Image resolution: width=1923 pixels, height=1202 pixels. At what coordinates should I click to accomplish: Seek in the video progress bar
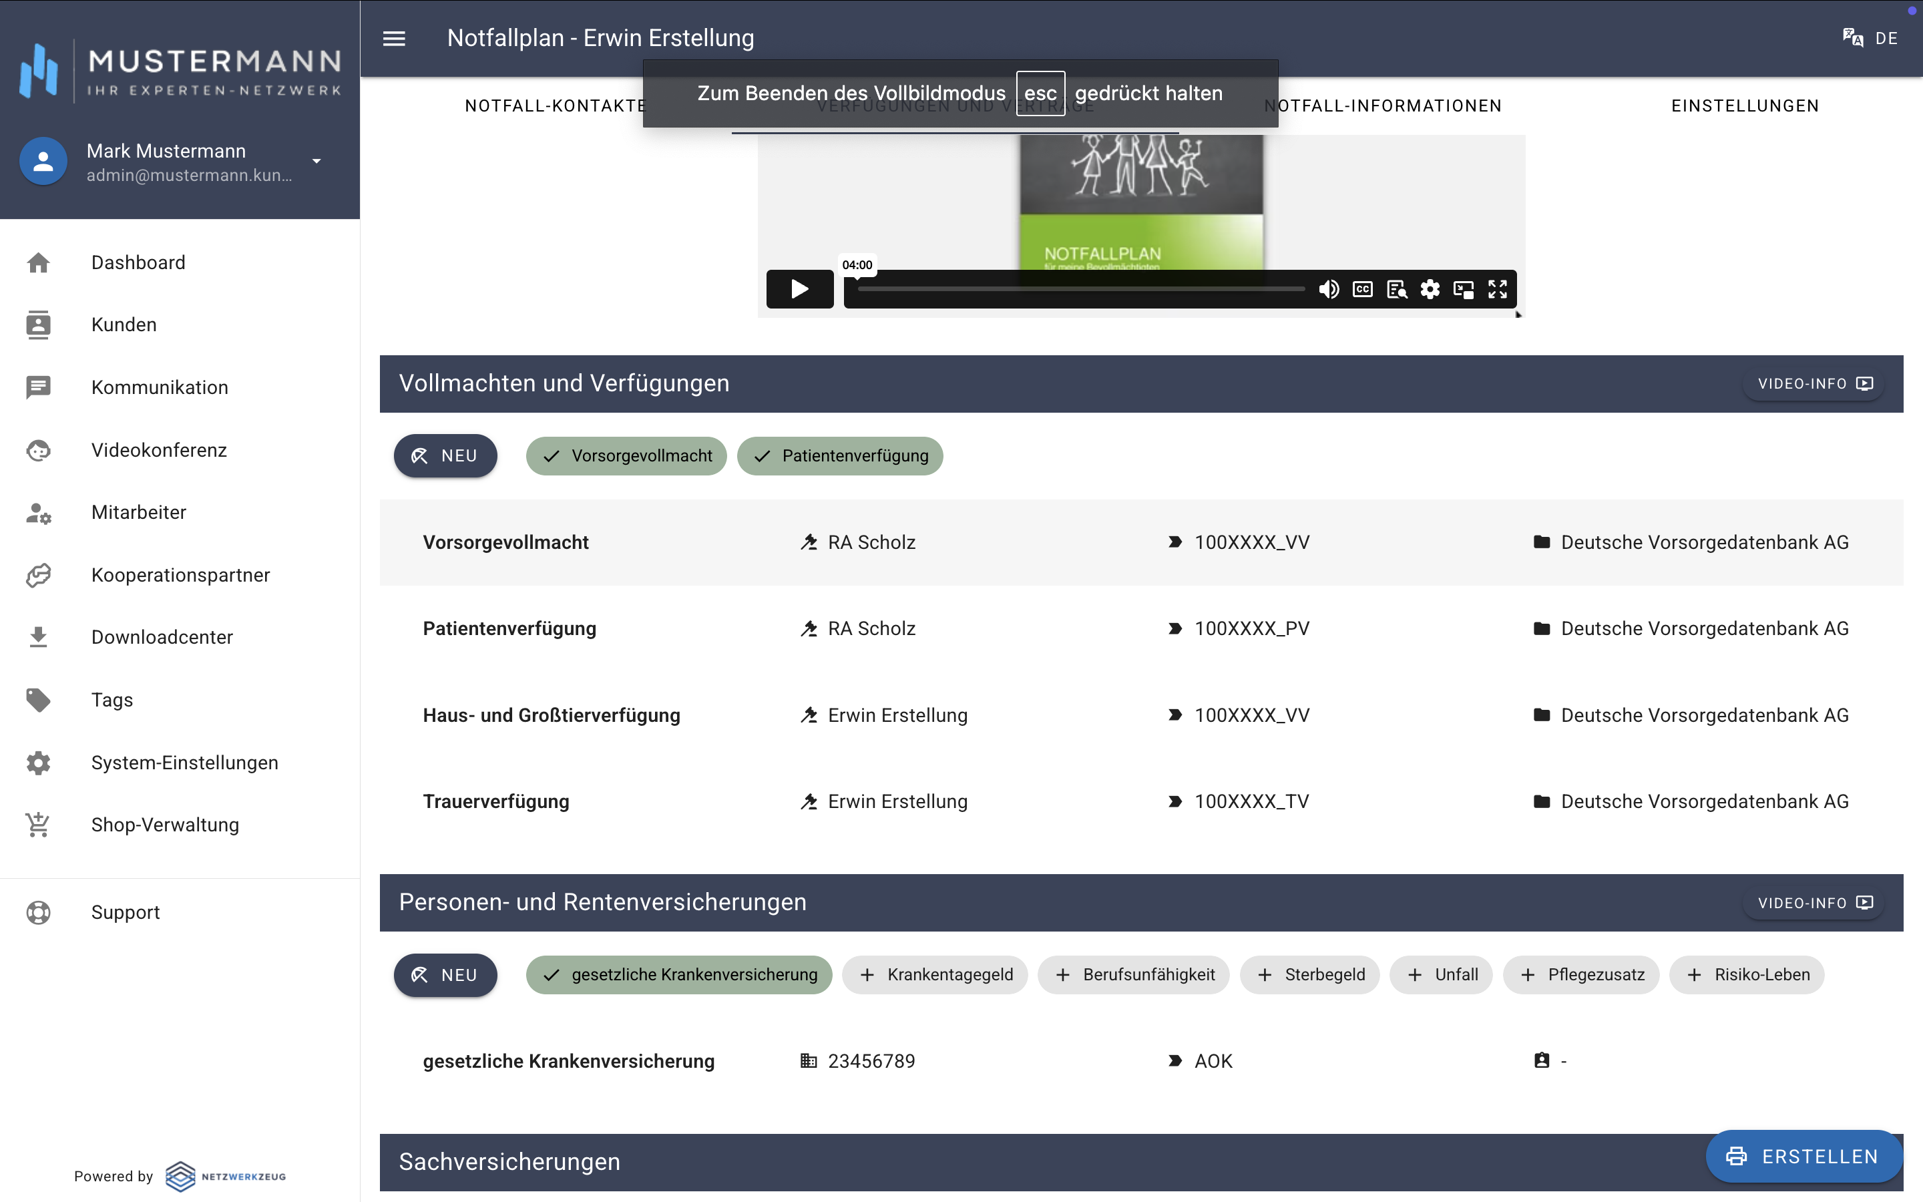point(1081,289)
